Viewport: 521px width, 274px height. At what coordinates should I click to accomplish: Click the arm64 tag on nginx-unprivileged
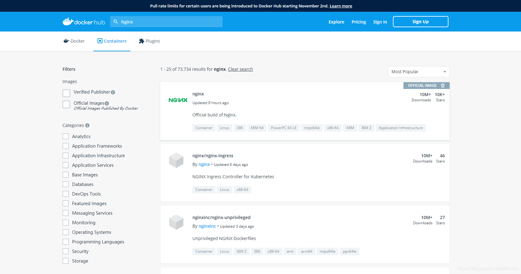click(307, 251)
